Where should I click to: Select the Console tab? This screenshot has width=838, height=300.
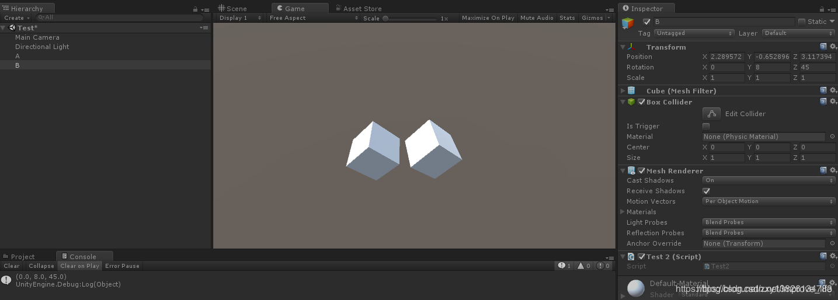coord(84,256)
